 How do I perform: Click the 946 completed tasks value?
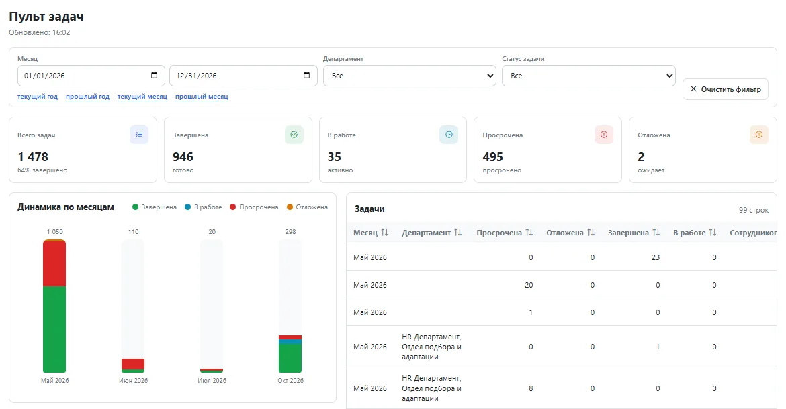coord(183,156)
